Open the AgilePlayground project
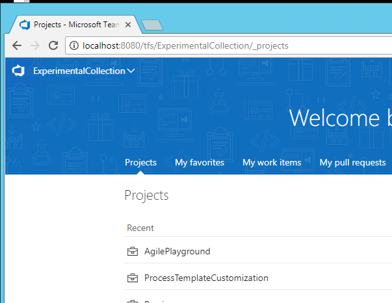392x303 pixels. tap(177, 251)
